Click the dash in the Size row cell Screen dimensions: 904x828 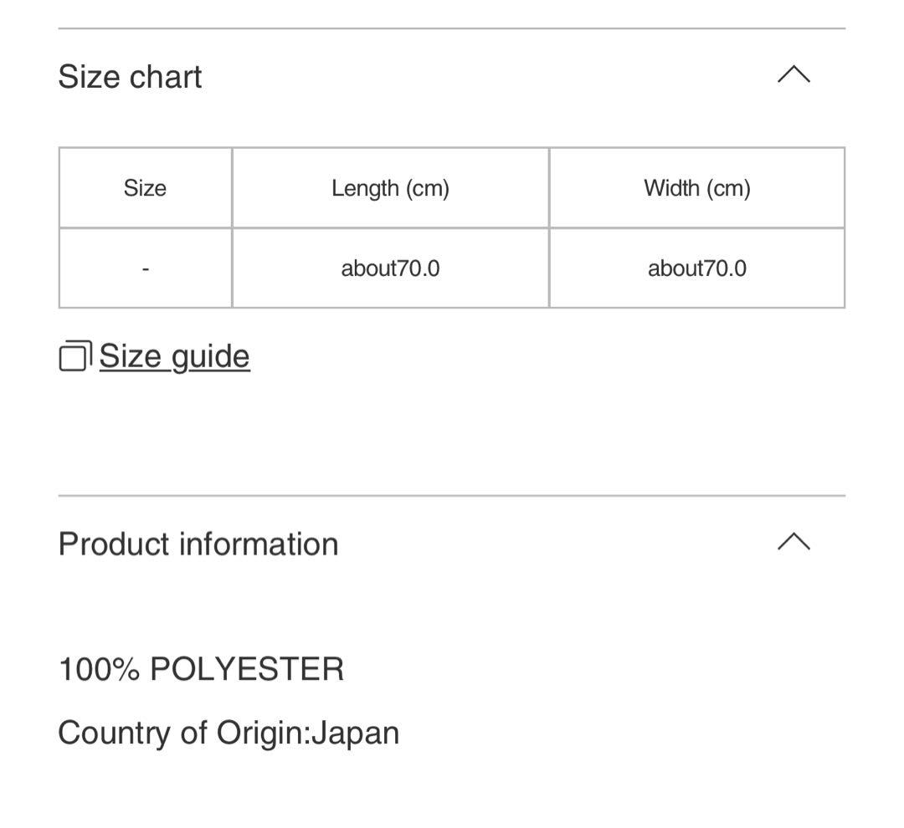pos(146,268)
